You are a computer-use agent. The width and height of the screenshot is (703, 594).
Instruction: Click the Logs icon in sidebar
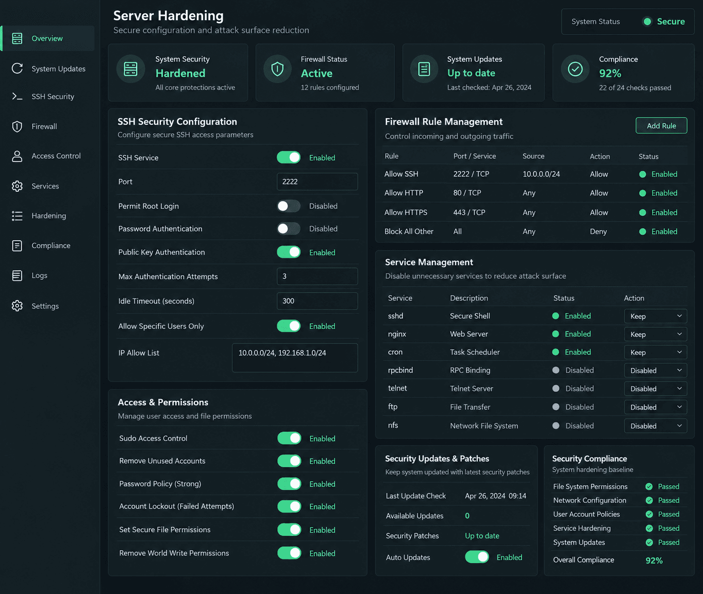(17, 276)
